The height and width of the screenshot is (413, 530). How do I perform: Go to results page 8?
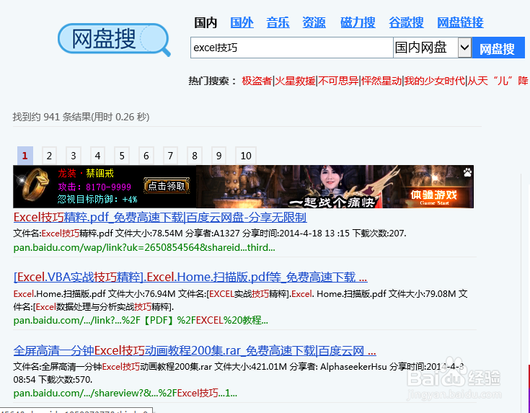(x=195, y=156)
